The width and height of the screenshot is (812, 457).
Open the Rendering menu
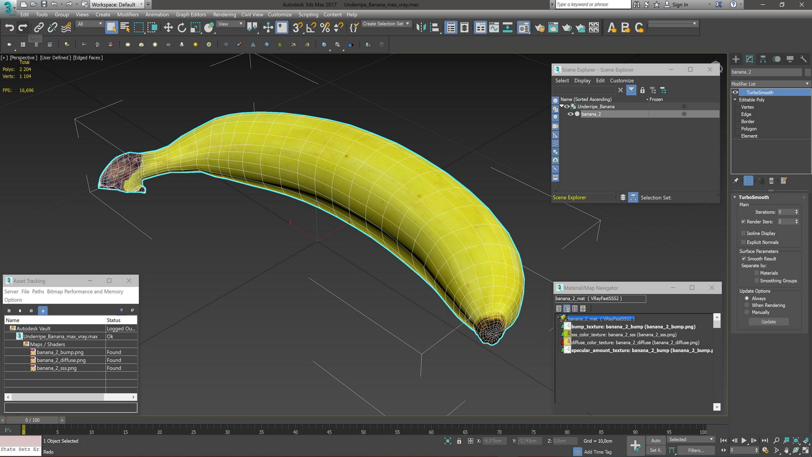coord(225,14)
